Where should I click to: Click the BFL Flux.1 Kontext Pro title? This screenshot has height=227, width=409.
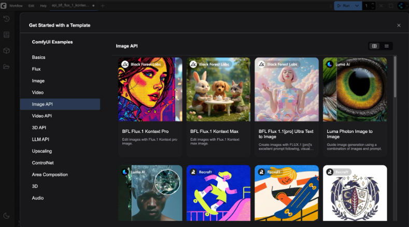[x=145, y=131]
